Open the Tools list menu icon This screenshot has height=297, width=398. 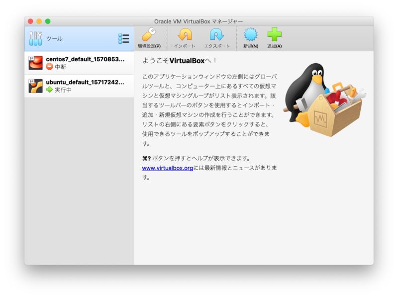(x=123, y=39)
